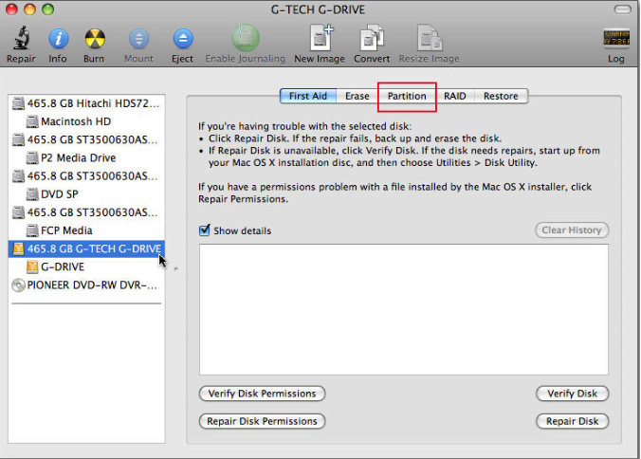Click the Enable Journaling icon
The width and height of the screenshot is (641, 459).
point(246,38)
